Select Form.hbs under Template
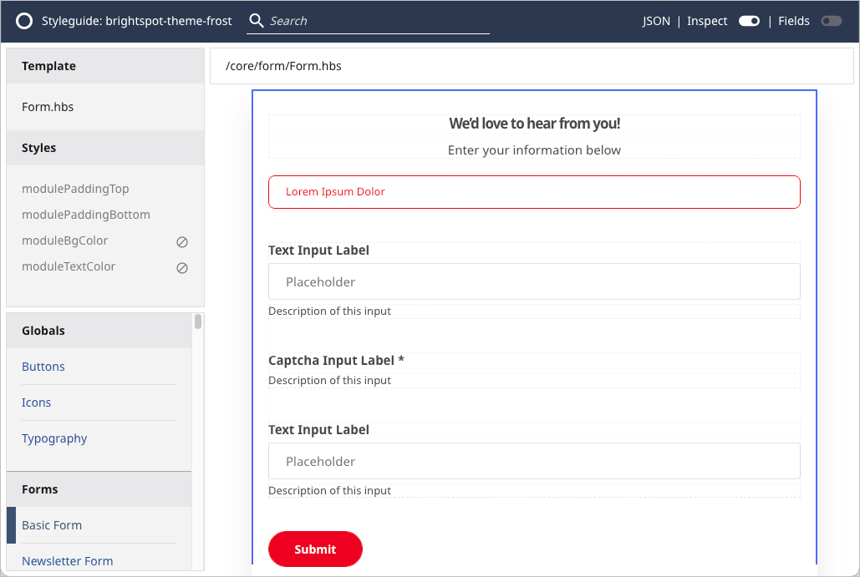Screen dimensions: 860x577 tap(48, 107)
